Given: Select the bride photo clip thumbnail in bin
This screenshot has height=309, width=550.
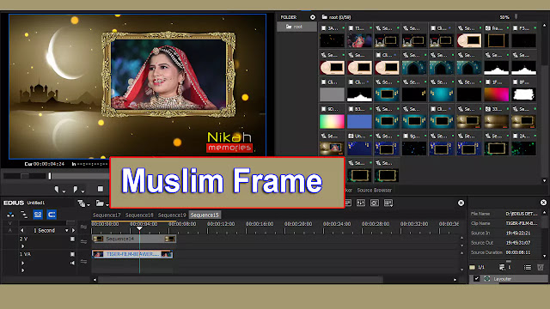Looking at the screenshot, I should coord(359,40).
